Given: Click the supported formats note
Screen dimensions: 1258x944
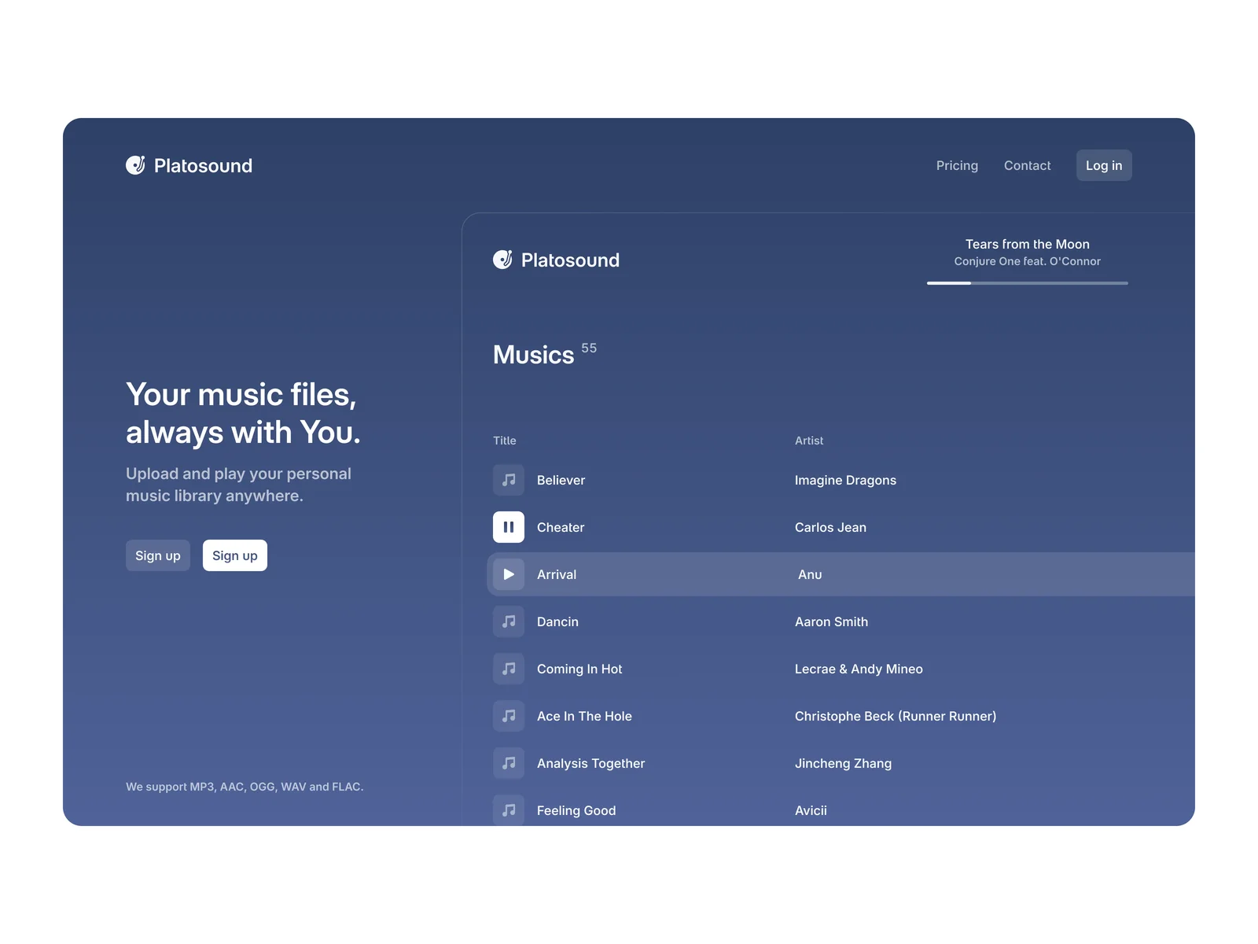Looking at the screenshot, I should [x=245, y=787].
